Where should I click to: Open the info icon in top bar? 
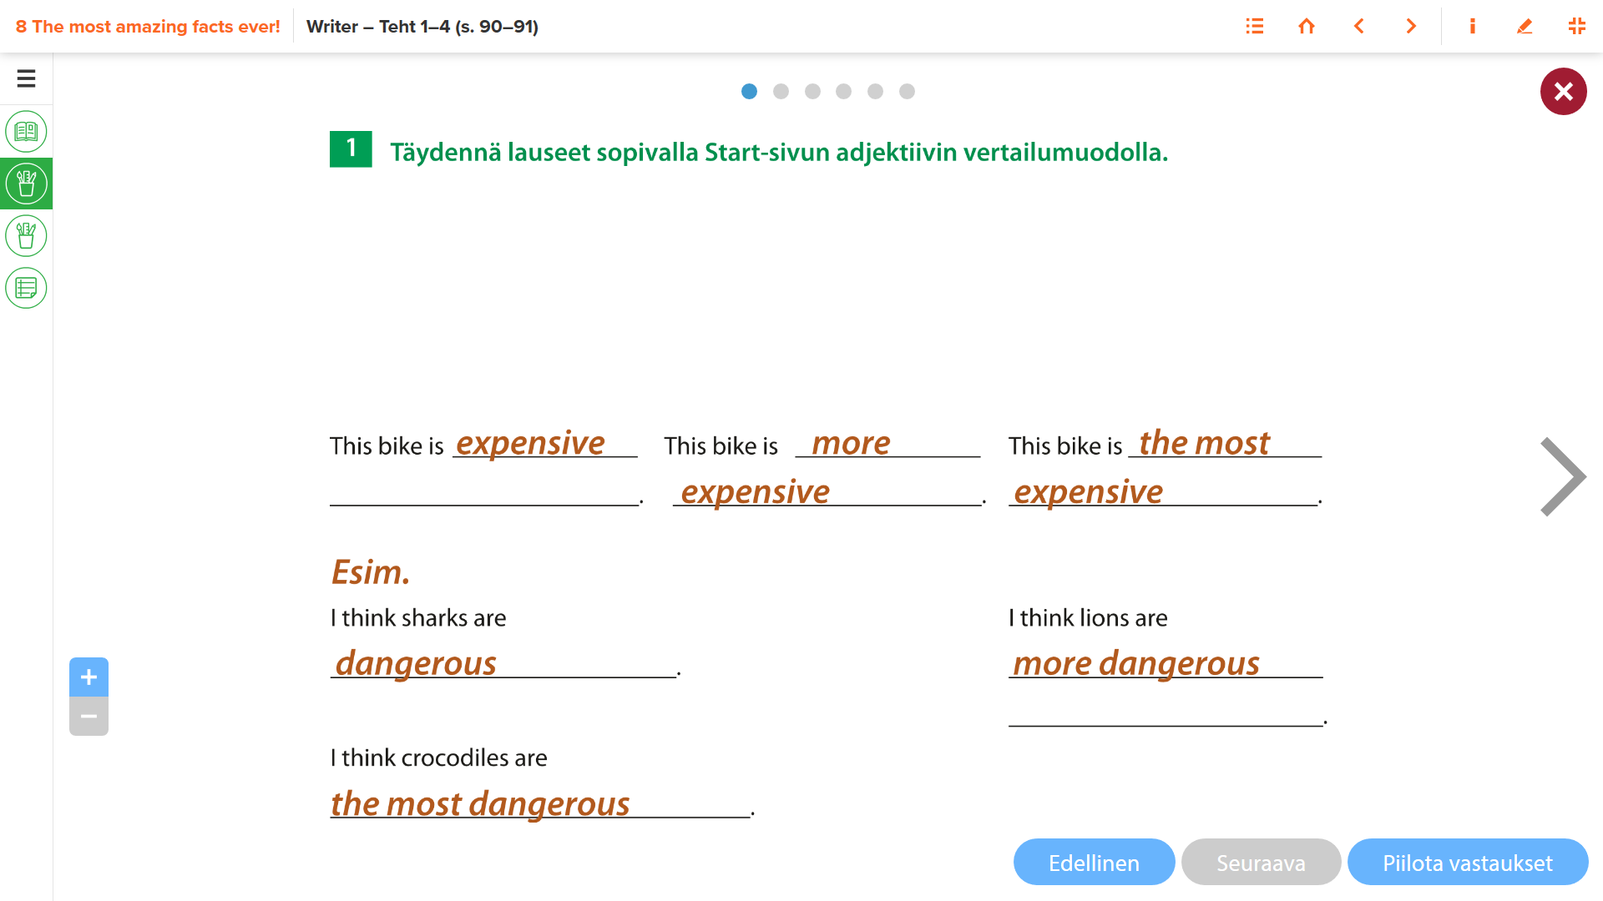[1472, 27]
